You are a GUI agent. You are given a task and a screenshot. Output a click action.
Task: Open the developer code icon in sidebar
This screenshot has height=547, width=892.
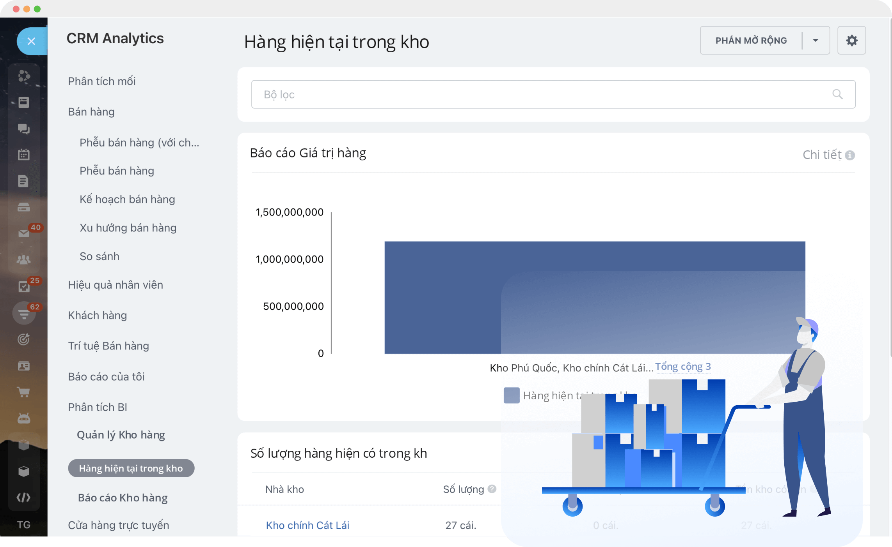point(24,498)
